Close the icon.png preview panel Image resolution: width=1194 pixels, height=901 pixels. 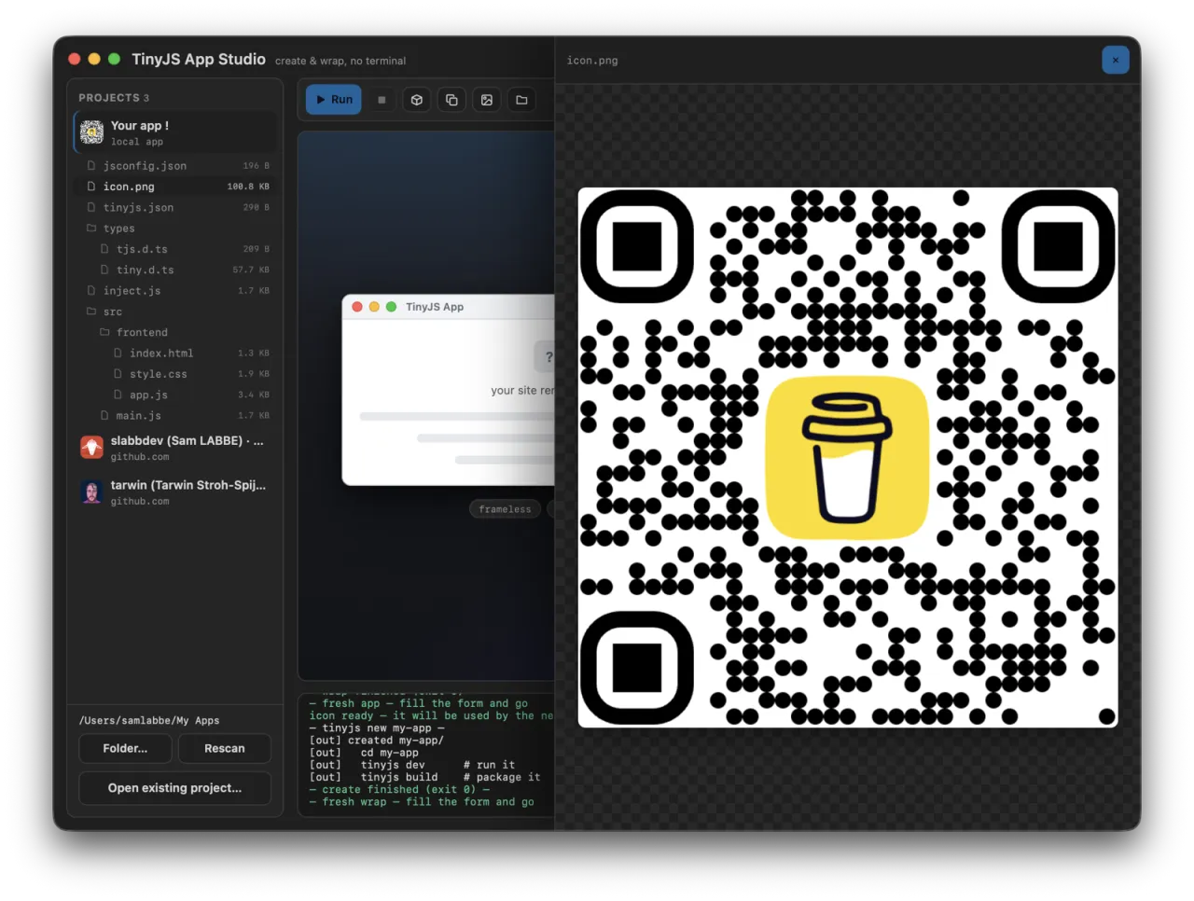(x=1115, y=60)
